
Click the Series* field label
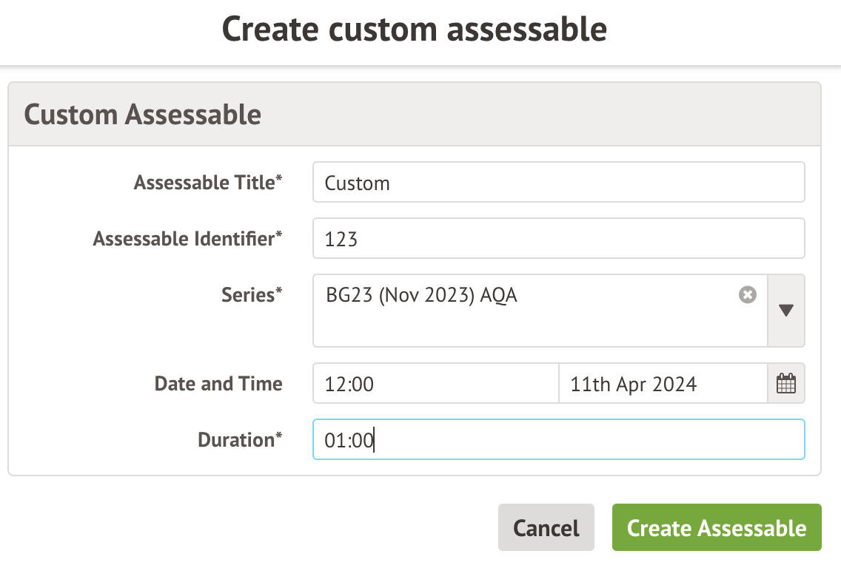click(x=252, y=295)
